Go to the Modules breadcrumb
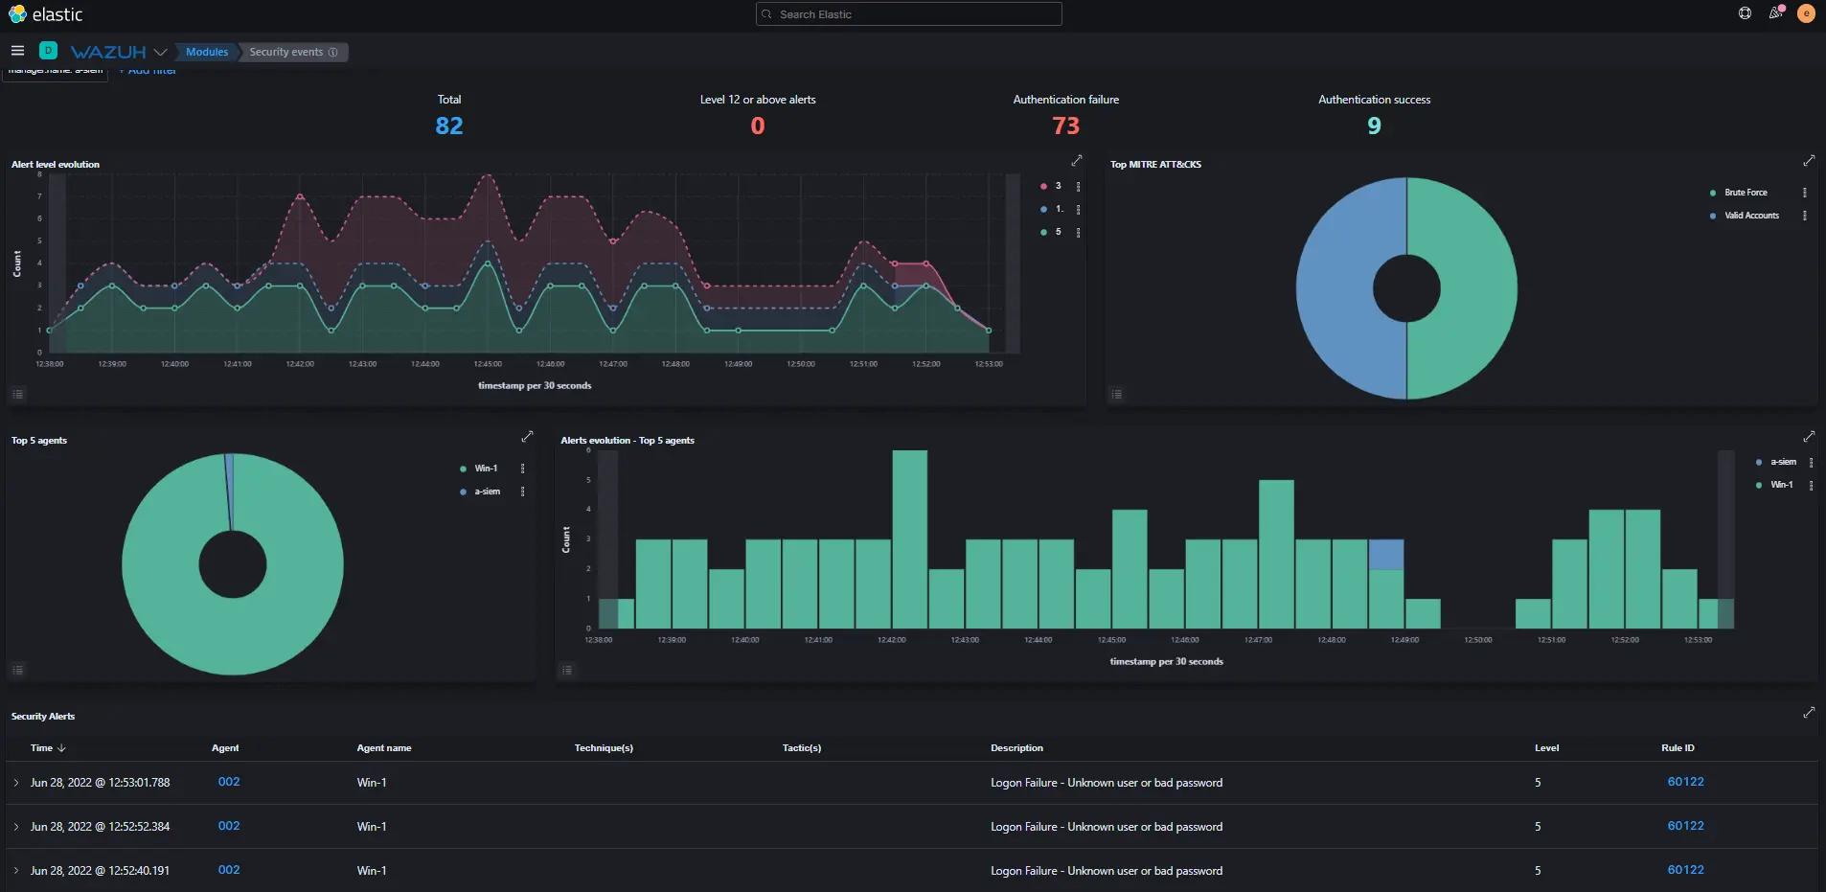The height and width of the screenshot is (892, 1826). coord(207,52)
